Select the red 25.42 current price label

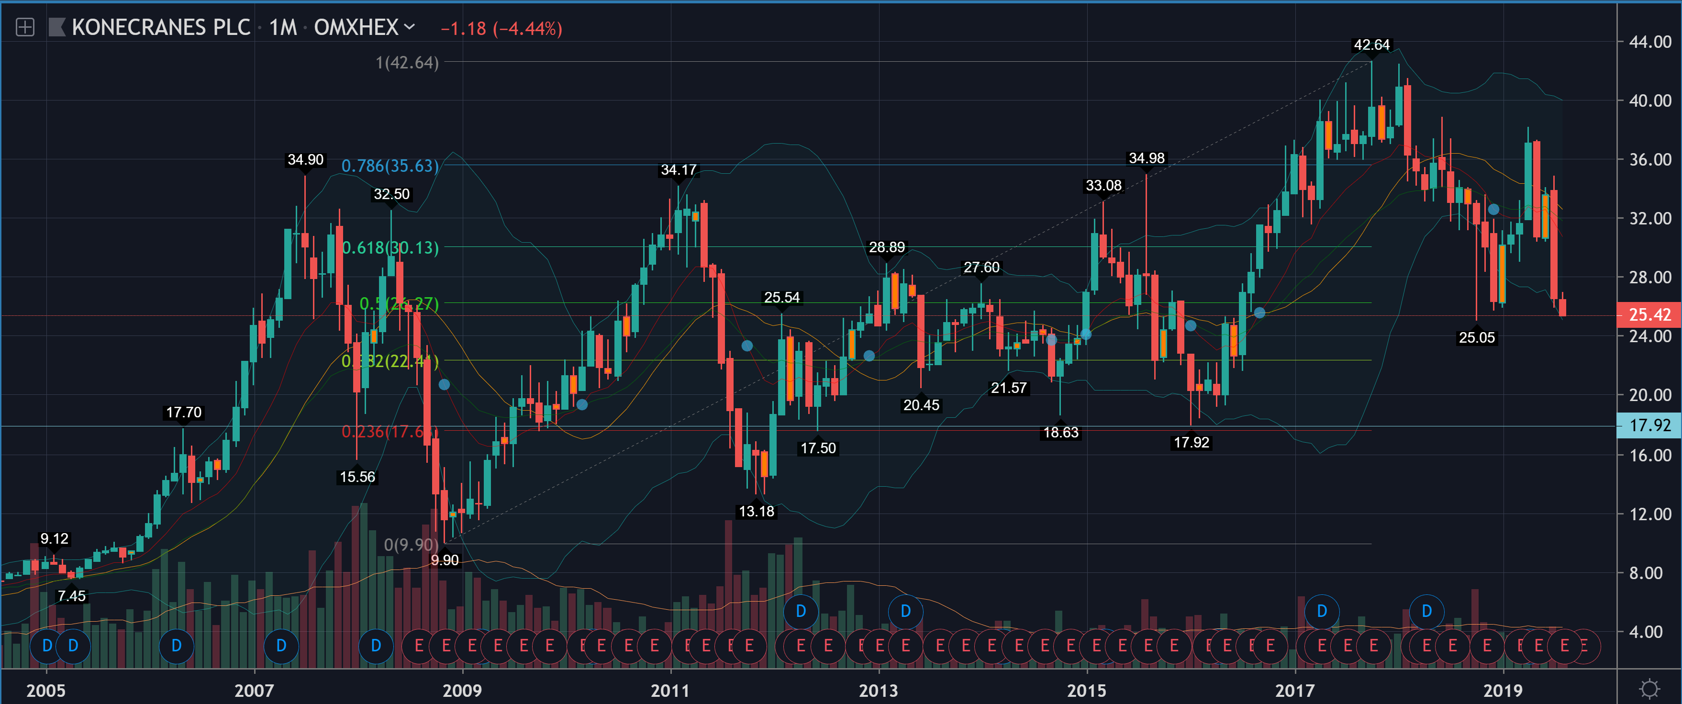click(1649, 315)
